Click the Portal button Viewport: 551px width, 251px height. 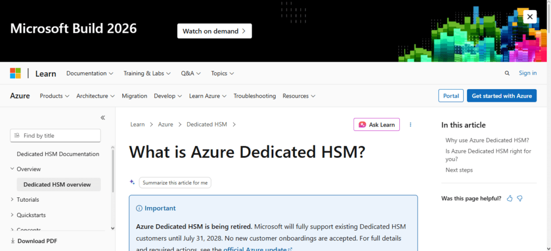click(x=451, y=96)
